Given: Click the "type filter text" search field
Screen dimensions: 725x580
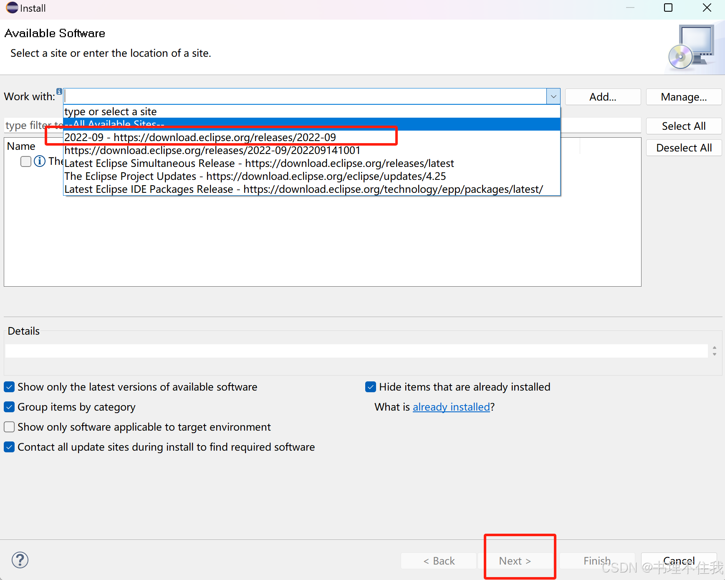Looking at the screenshot, I should click(33, 125).
